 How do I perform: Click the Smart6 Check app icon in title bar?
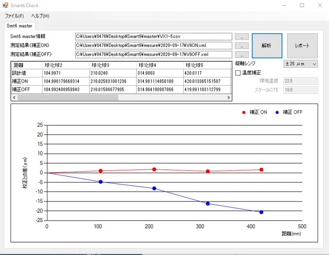point(5,5)
